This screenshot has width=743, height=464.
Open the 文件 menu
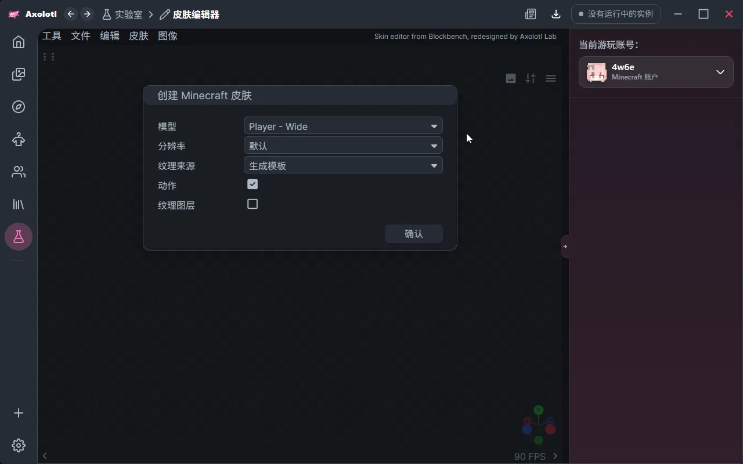tap(81, 36)
